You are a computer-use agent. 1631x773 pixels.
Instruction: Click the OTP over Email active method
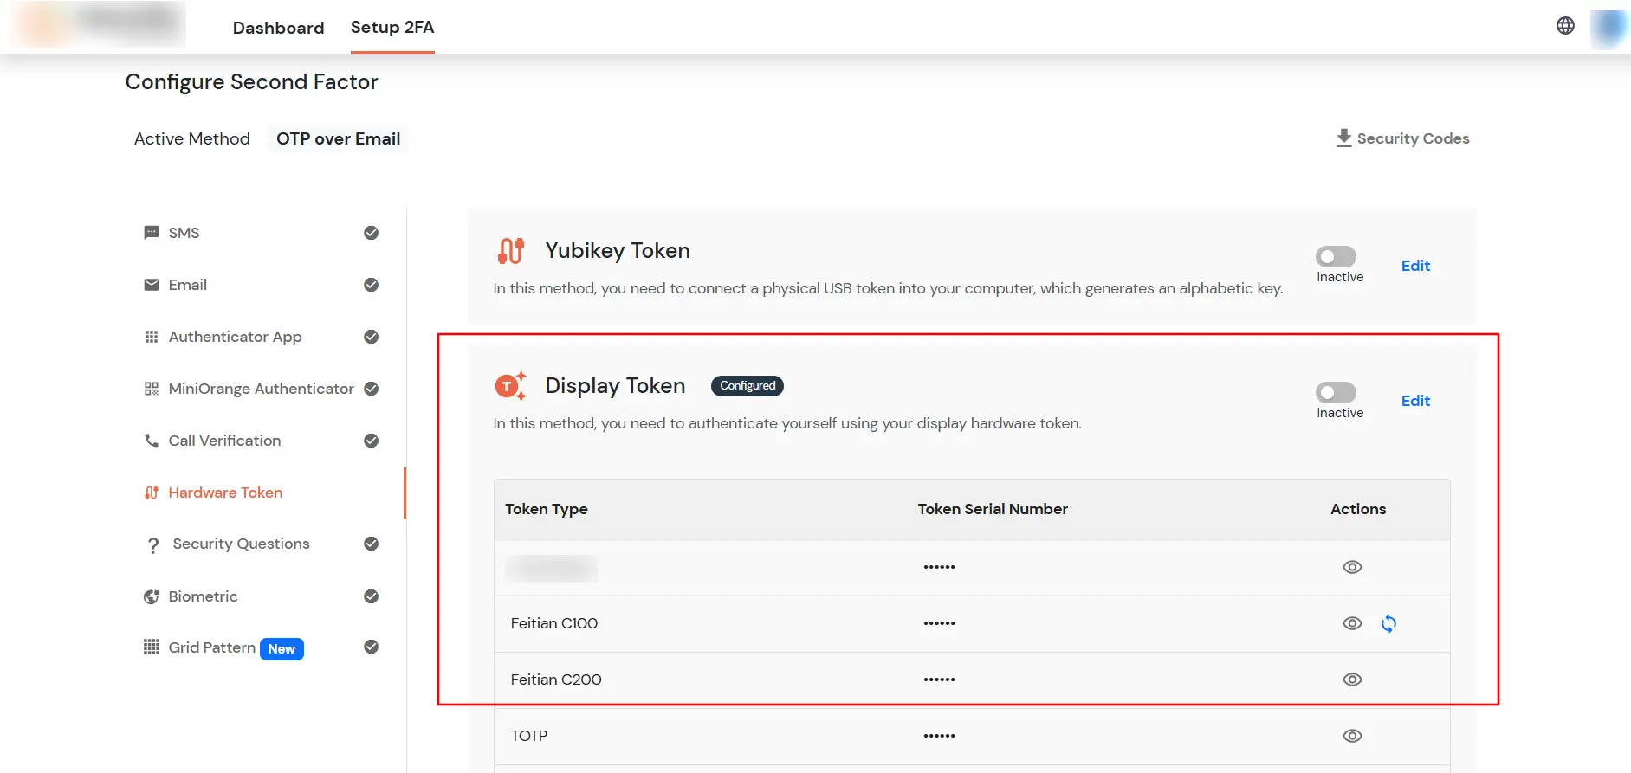pos(338,139)
